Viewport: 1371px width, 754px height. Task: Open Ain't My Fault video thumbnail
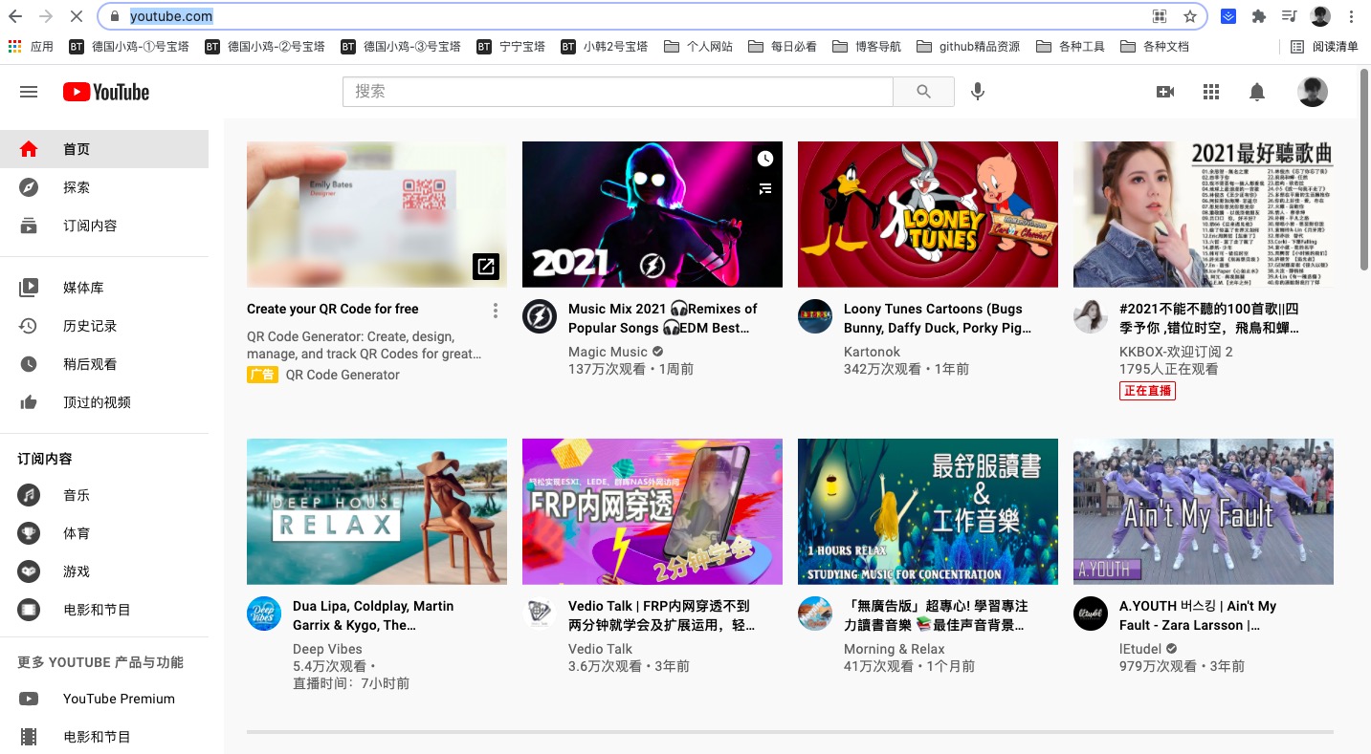tap(1204, 511)
